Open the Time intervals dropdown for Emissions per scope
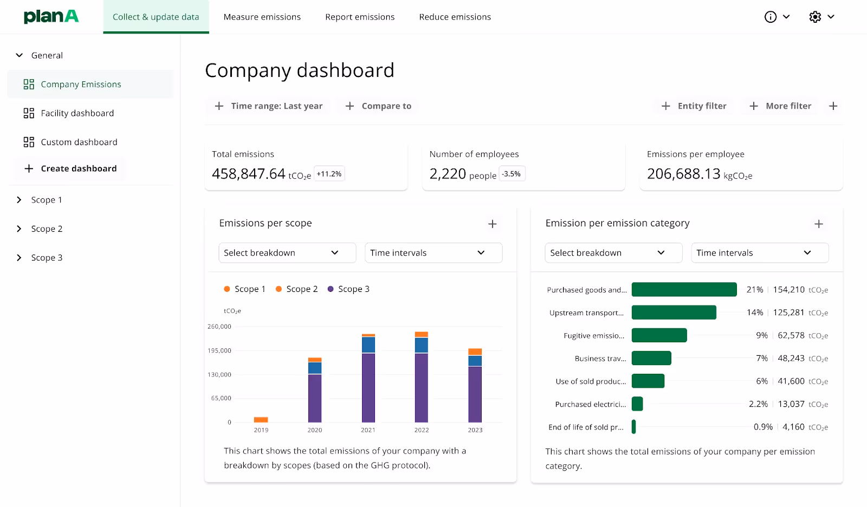Screen dimensions: 867x507 click(433, 252)
